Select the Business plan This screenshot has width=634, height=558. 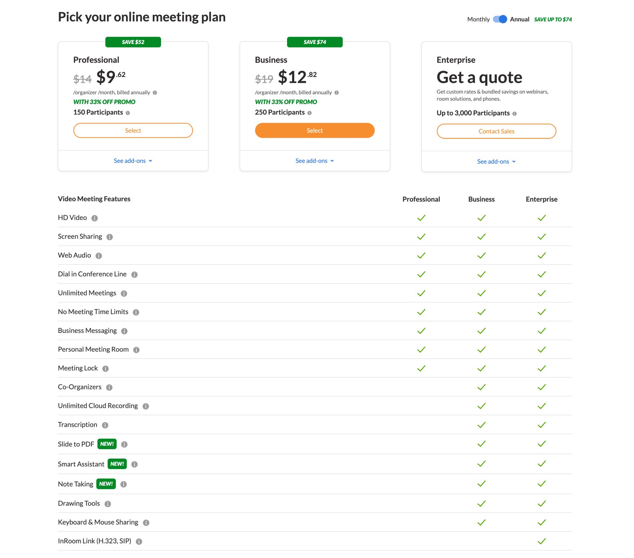pyautogui.click(x=314, y=130)
